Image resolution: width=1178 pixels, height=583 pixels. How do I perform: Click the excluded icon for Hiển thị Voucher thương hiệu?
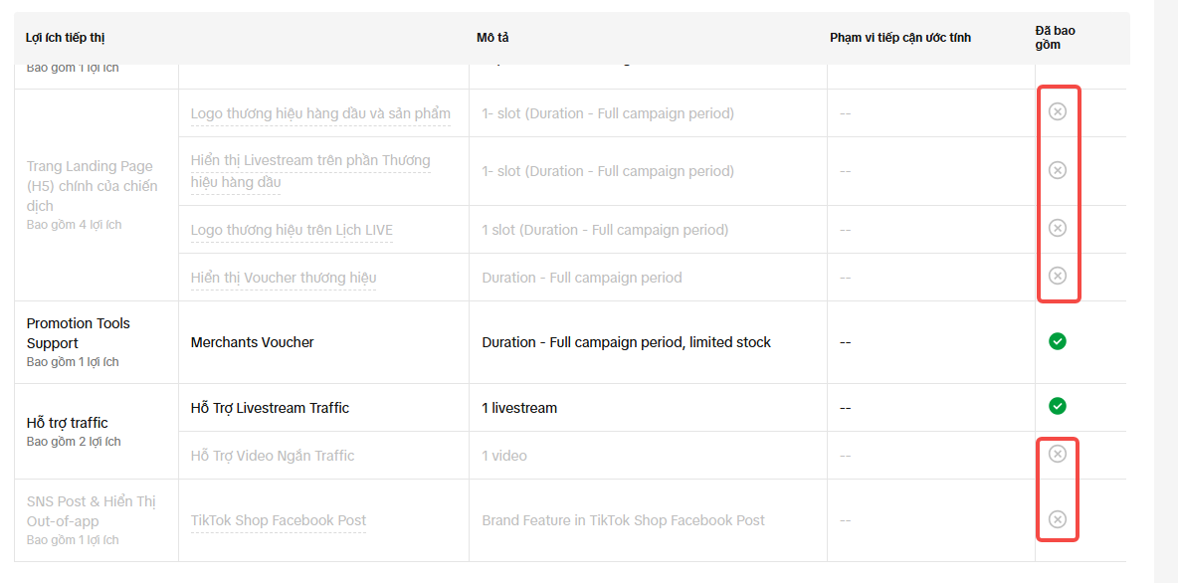click(x=1058, y=276)
